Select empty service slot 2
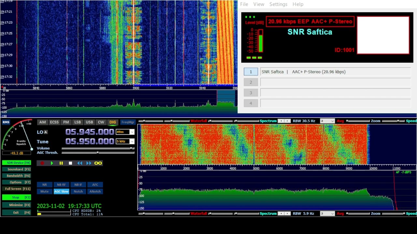This screenshot has width=417, height=234. click(251, 82)
